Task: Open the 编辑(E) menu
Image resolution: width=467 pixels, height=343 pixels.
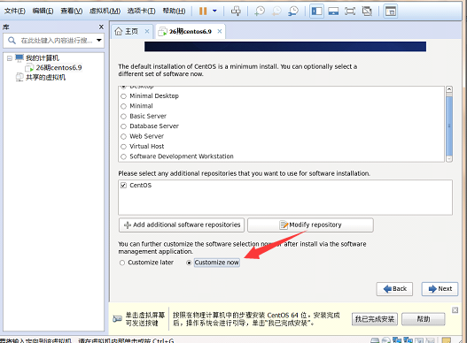Action: coord(43,11)
